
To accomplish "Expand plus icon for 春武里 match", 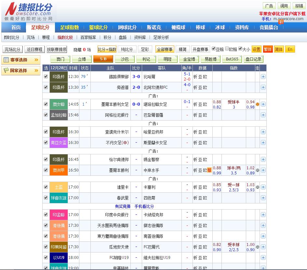I will [263, 198].
